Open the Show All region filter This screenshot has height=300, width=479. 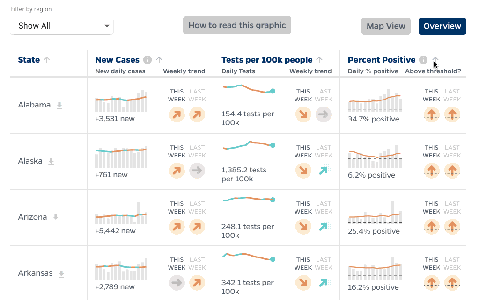(x=61, y=26)
